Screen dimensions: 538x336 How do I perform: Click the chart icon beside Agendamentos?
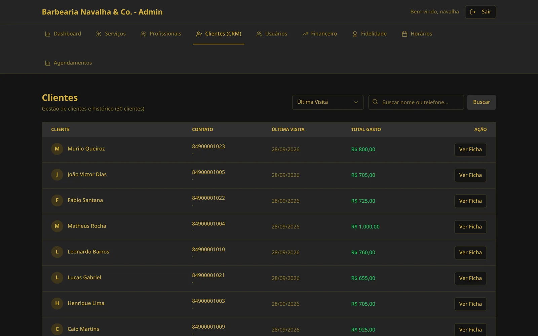click(x=47, y=63)
